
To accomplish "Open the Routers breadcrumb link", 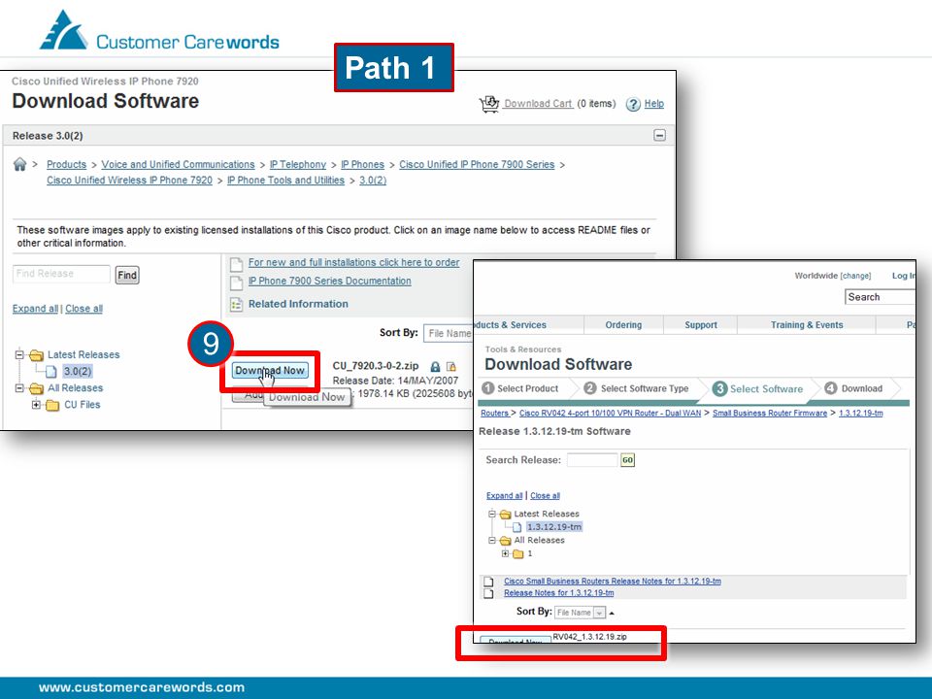I will 494,414.
